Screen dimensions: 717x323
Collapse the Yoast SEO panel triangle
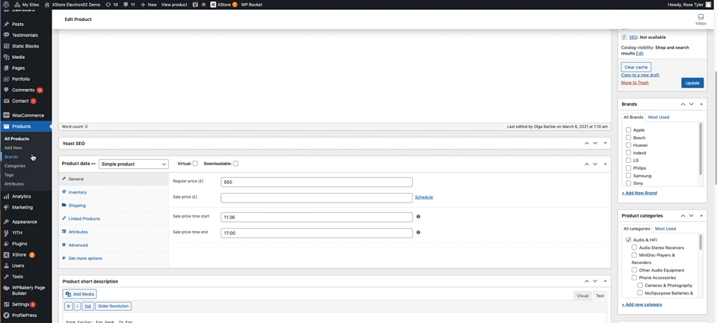(x=605, y=144)
